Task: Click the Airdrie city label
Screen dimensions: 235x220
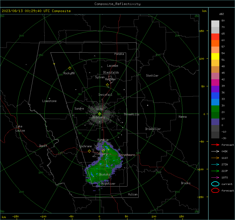Action: (103, 140)
